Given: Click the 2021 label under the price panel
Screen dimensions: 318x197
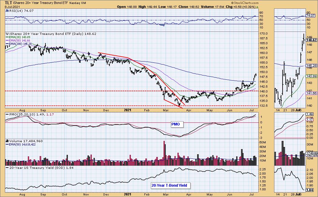Looking at the screenshot, I should coord(128,110).
